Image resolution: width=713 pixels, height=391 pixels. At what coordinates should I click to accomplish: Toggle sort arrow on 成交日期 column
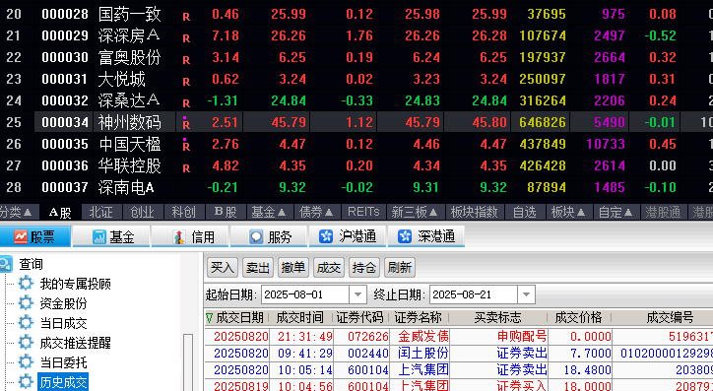click(x=209, y=317)
